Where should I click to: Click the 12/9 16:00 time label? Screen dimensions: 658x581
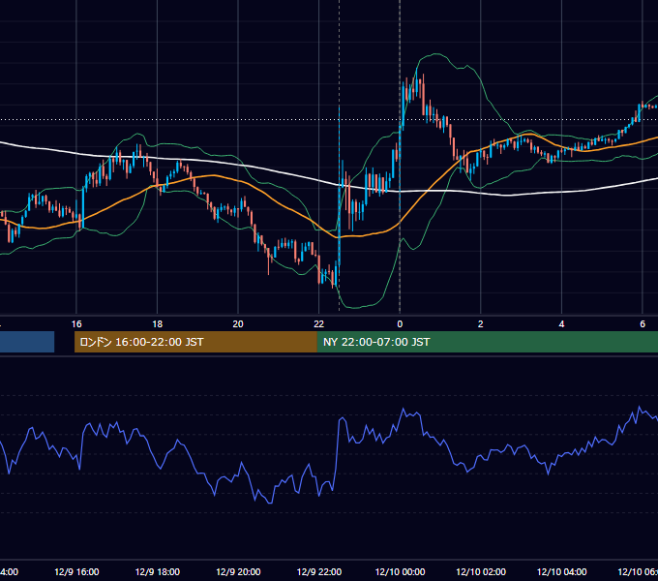click(76, 571)
